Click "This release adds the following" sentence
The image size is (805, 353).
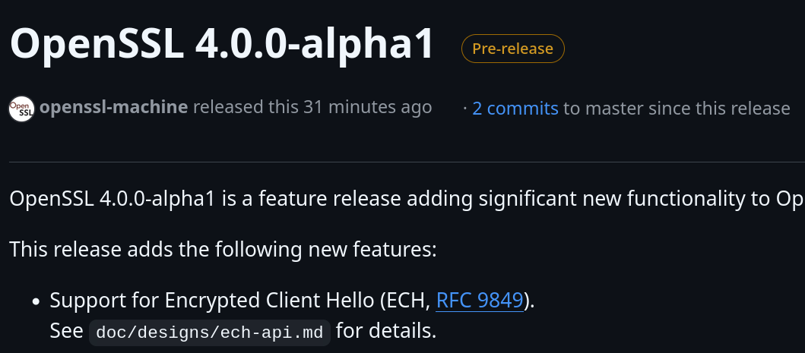pyautogui.click(x=223, y=248)
